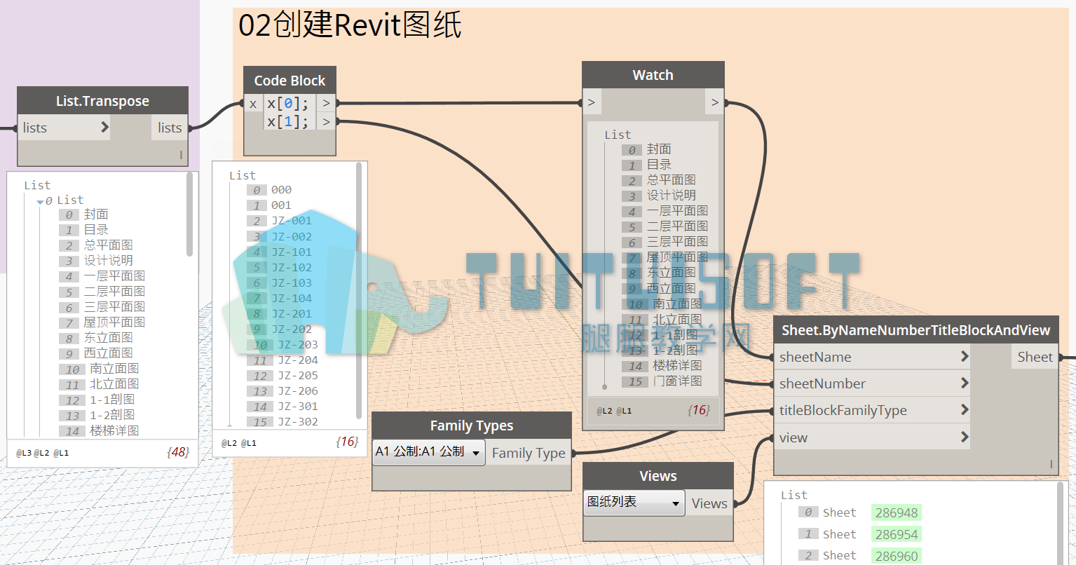
Task: Select 'JZ-205' in the Code Block preview
Action: pyautogui.click(x=298, y=376)
